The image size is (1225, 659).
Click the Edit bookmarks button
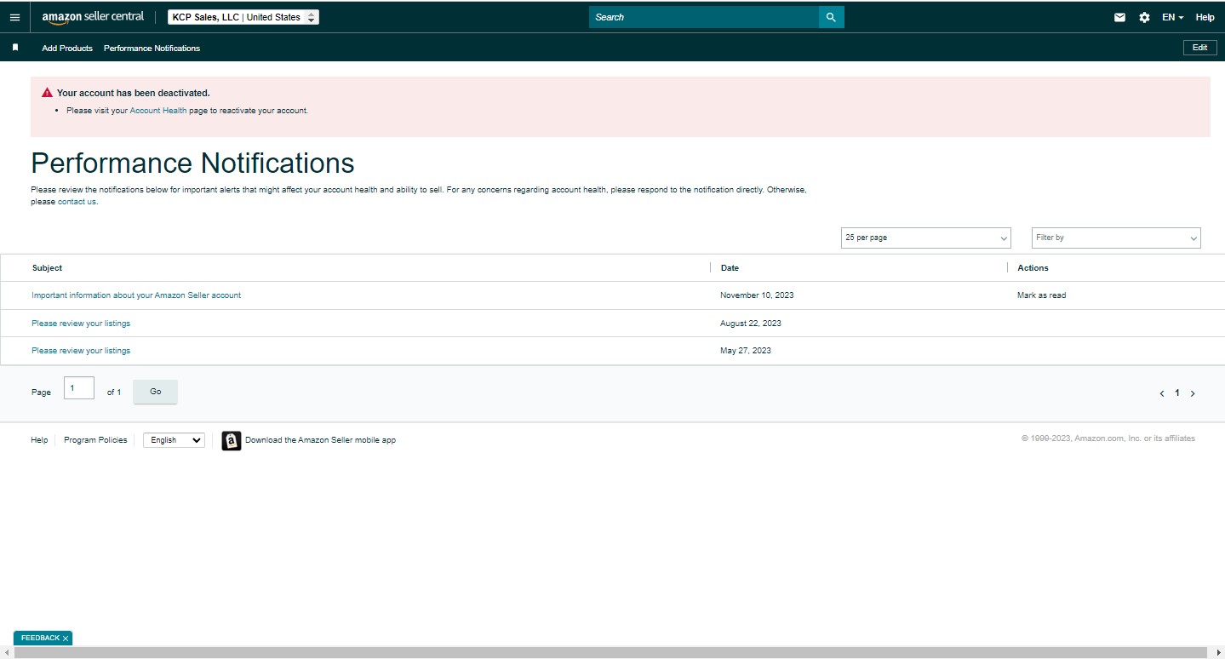click(x=1199, y=48)
